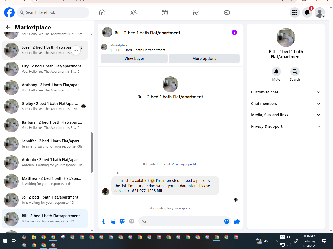Open Windows Task View

(14, 241)
